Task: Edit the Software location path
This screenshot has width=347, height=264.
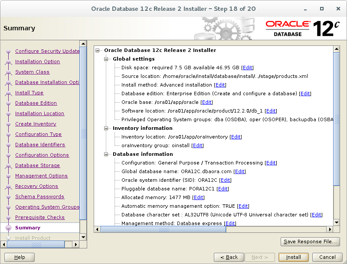Action: (271, 111)
